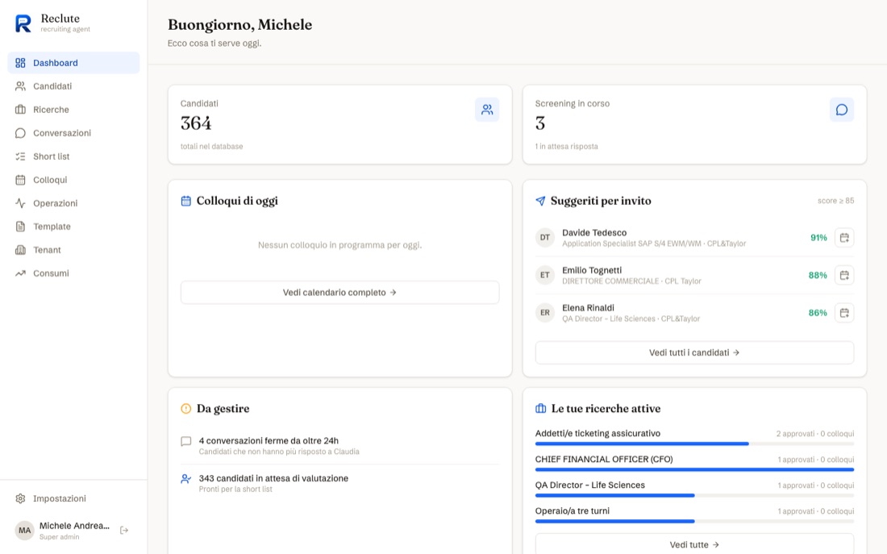Click Vedi calendario completo button
The width and height of the screenshot is (887, 554).
point(340,293)
